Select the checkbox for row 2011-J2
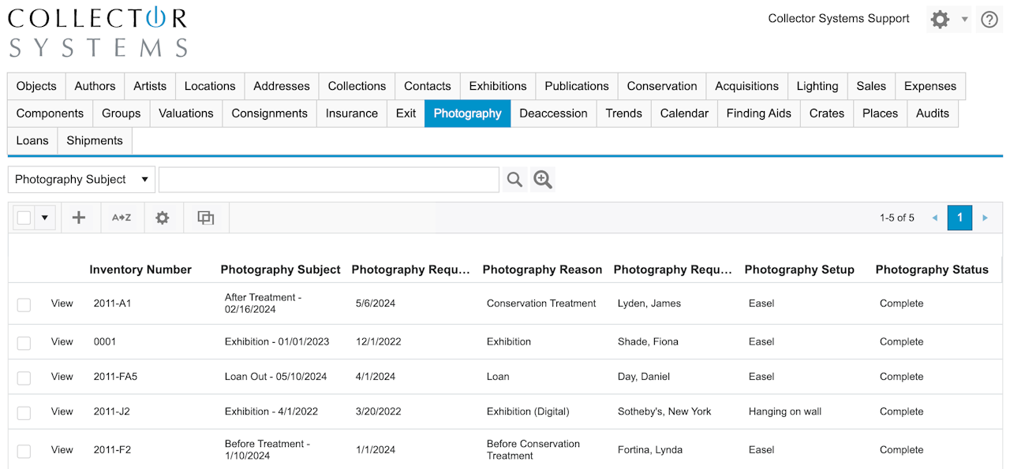This screenshot has width=1010, height=469. 24,412
